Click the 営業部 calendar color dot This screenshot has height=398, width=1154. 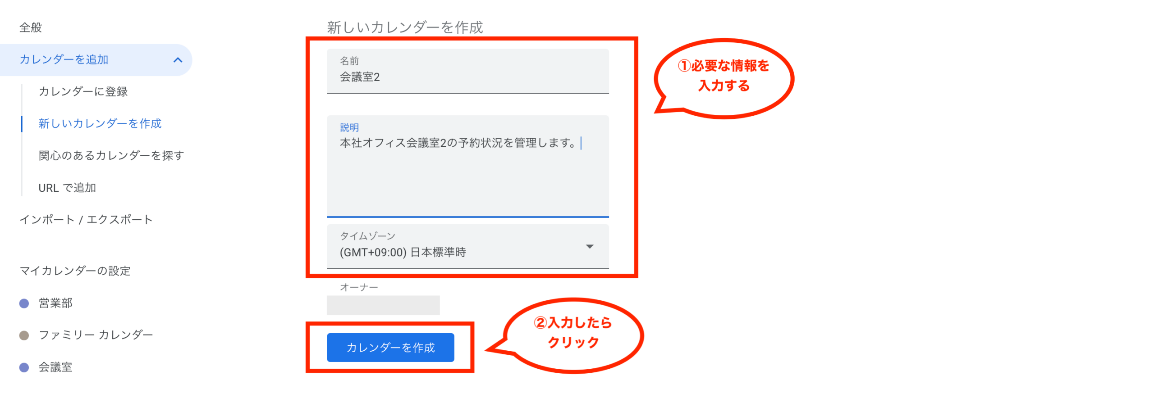[x=24, y=303]
